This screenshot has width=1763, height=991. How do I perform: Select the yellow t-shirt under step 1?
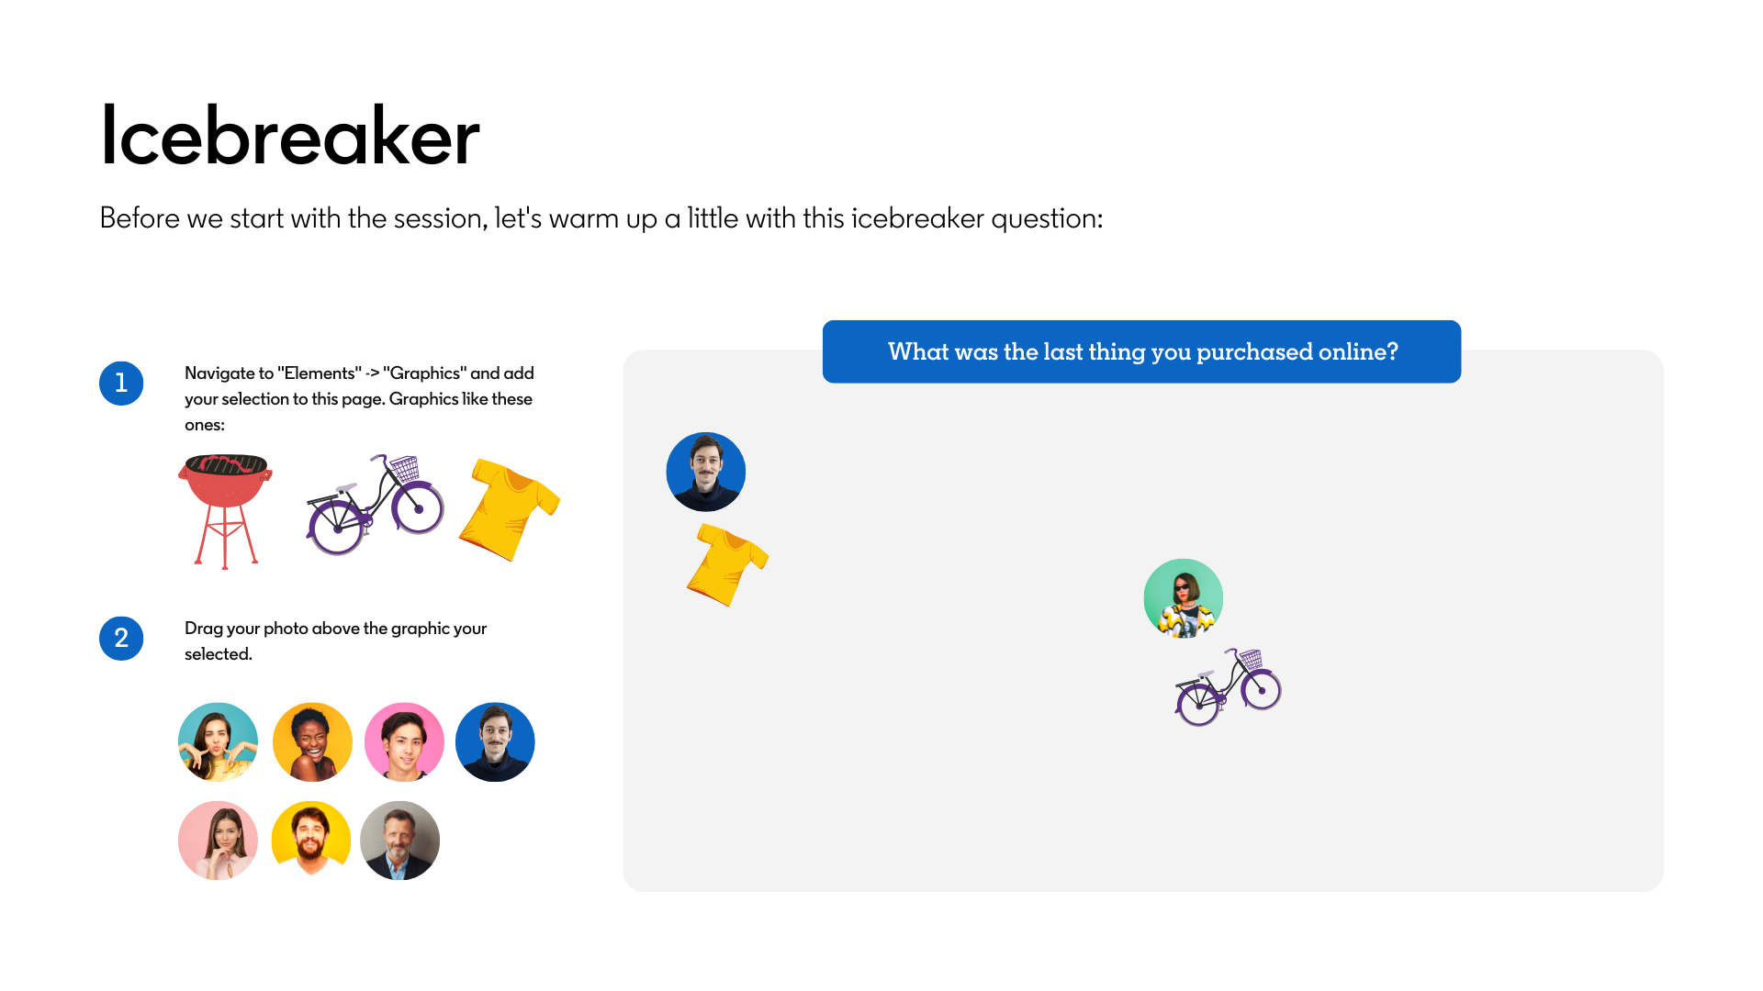pyautogui.click(x=509, y=508)
